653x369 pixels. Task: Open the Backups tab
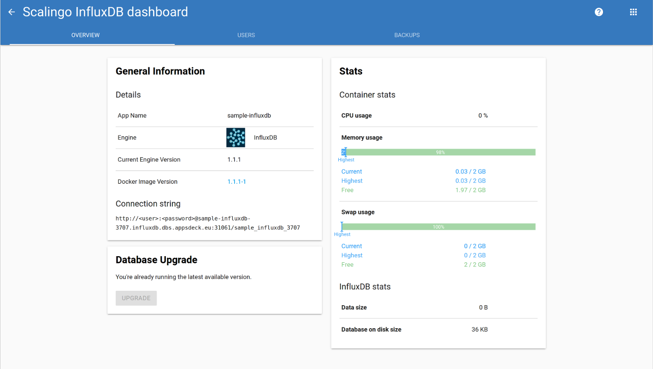coord(407,35)
